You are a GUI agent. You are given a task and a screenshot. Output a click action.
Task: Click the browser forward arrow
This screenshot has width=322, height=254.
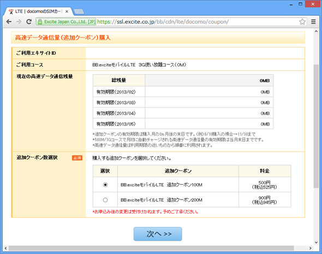(x=19, y=22)
